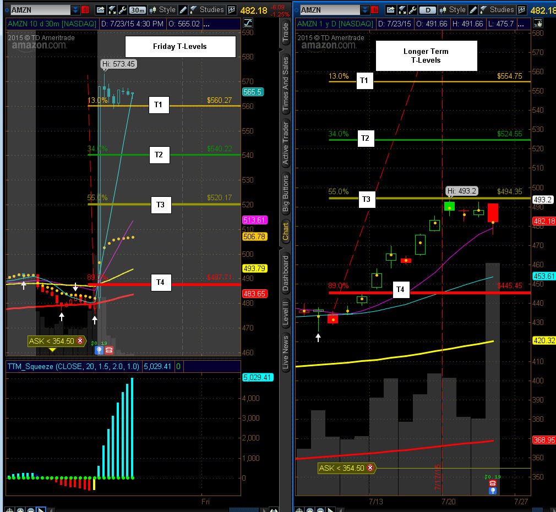Select the drawing pencil tool on right chart
The height and width of the screenshot is (512, 556).
473,10
